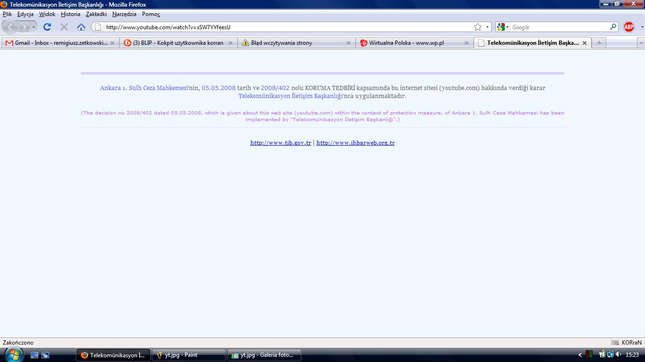This screenshot has width=645, height=362.
Task: Expand the list all tabs arrow
Action: pyautogui.click(x=641, y=43)
